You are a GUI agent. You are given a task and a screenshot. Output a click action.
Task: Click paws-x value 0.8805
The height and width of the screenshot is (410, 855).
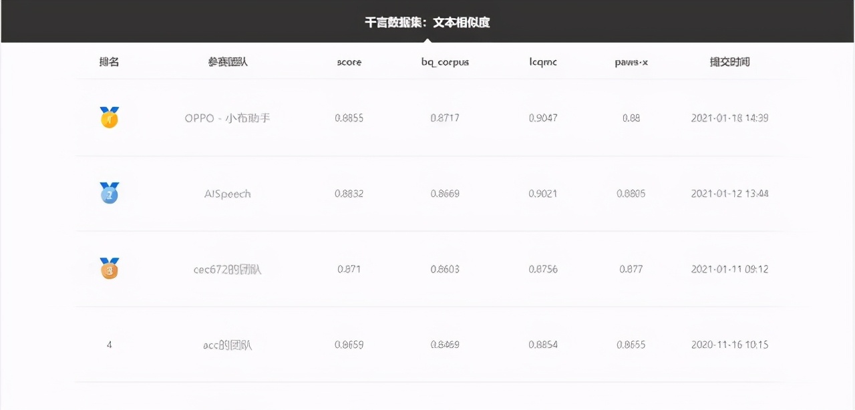(631, 194)
